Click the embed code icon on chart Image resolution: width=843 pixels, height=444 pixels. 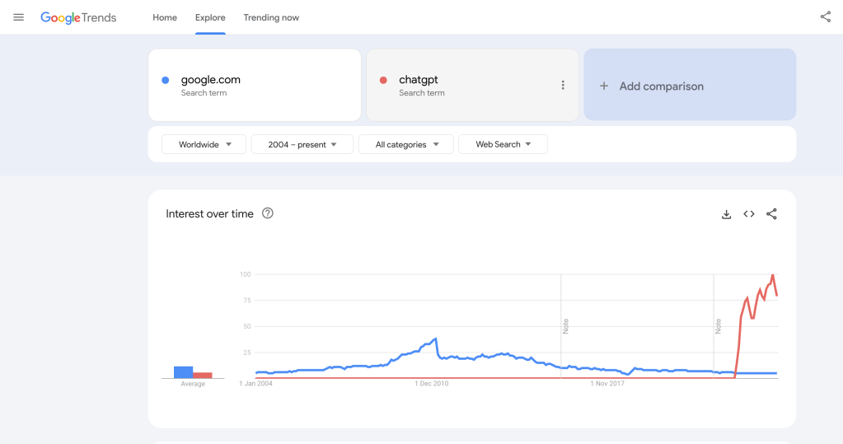[x=749, y=214]
